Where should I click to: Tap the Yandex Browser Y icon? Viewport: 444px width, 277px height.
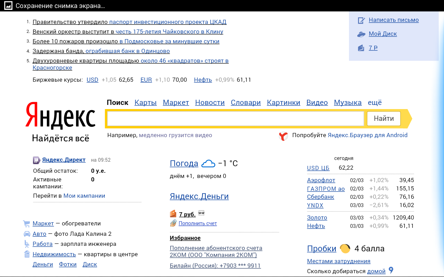[283, 136]
